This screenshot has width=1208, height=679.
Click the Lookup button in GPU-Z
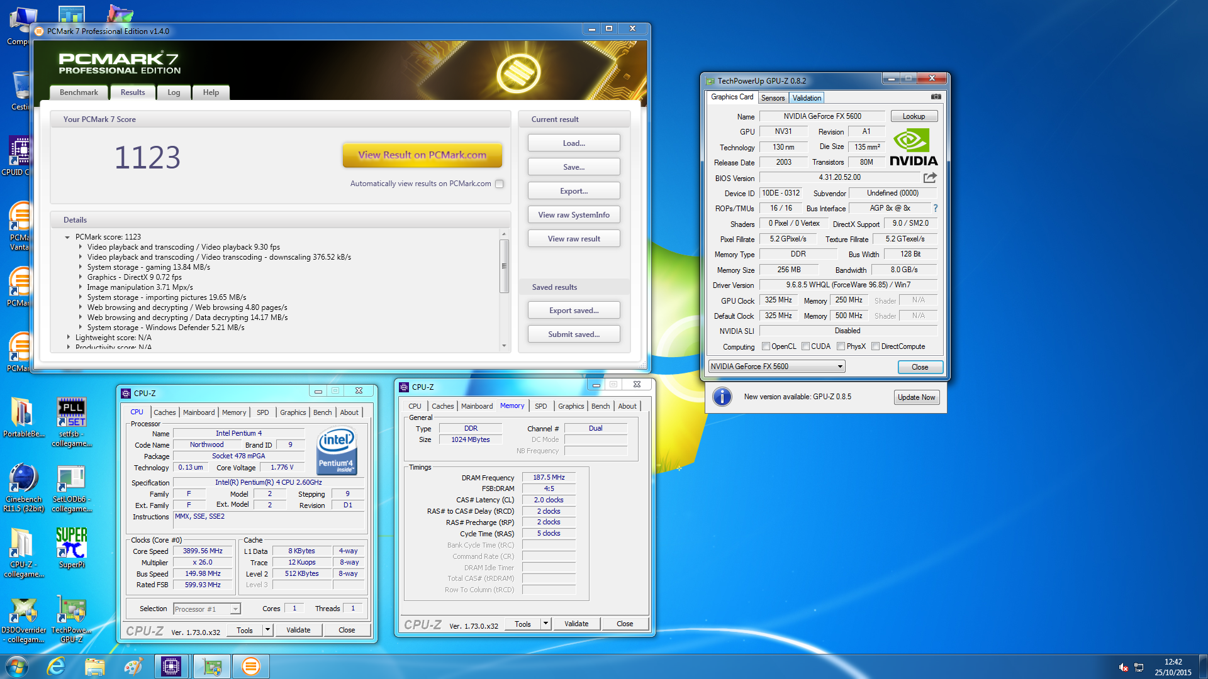point(914,116)
